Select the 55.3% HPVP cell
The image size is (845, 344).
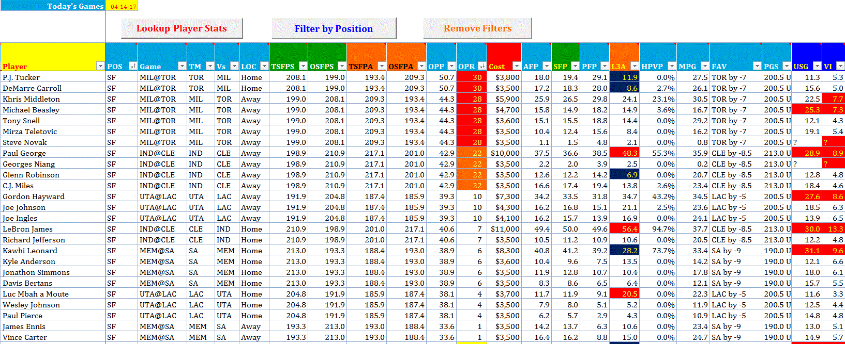point(658,153)
